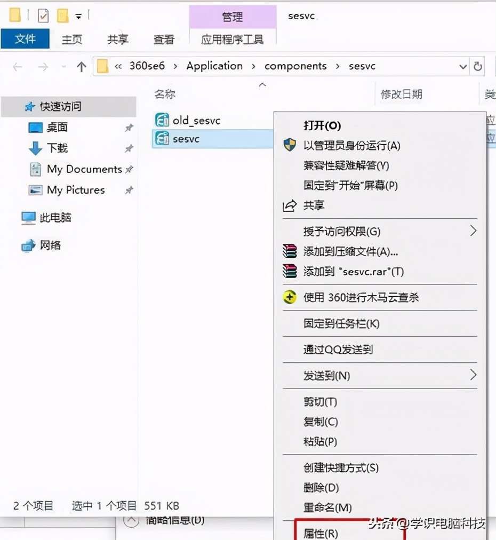496x540 pixels.
Task: Expand the chevron after 360se6 breadcrumb
Action: 175,66
